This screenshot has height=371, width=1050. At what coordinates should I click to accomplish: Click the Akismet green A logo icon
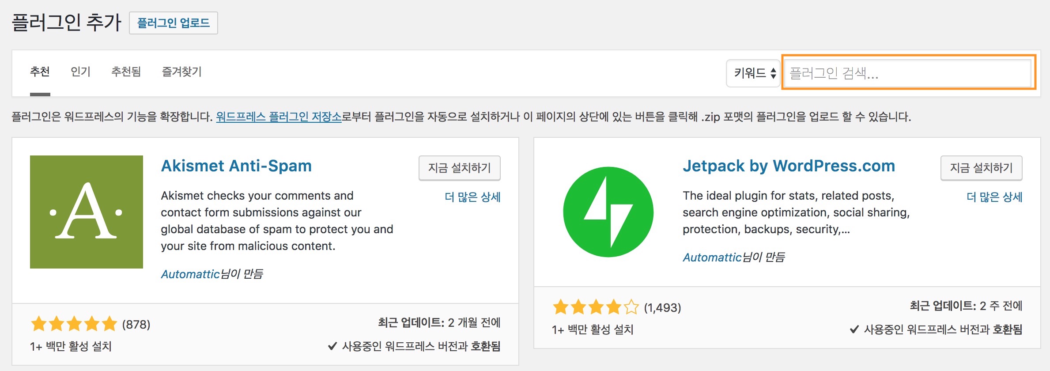tap(87, 212)
